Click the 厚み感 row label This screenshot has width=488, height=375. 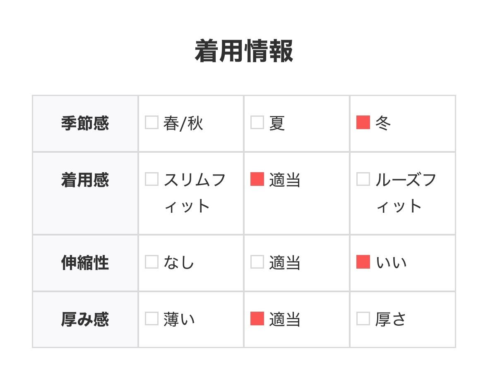click(85, 320)
